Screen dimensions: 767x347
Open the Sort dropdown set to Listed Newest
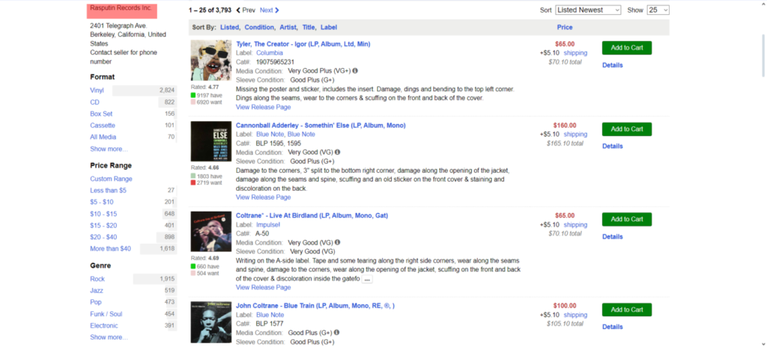[x=588, y=10]
